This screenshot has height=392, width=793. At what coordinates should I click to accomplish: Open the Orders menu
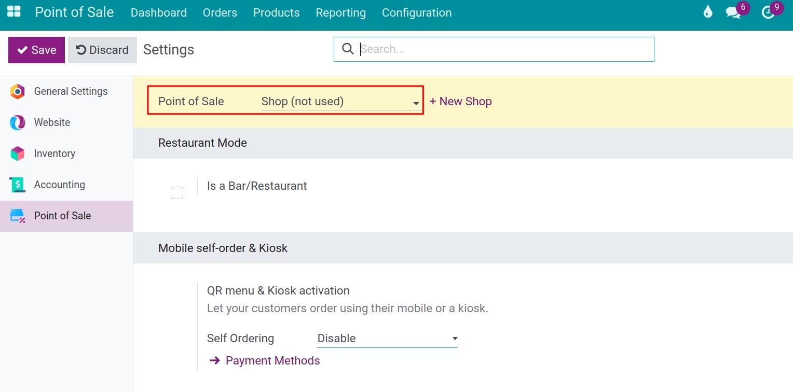pos(220,12)
